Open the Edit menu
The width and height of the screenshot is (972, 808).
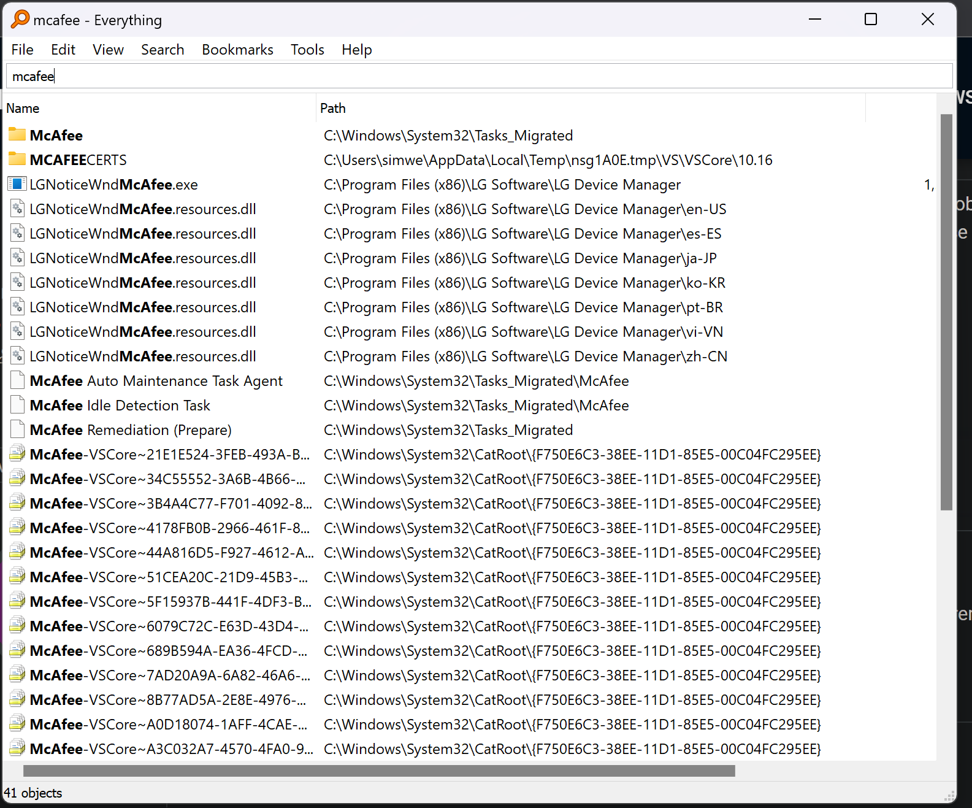[63, 50]
